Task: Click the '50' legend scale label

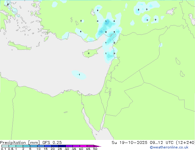Action: (95, 149)
